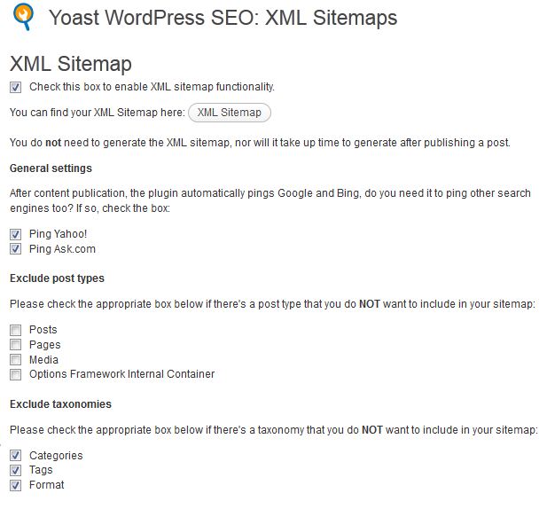The image size is (547, 509).
Task: Click the 'Exclude taxonomies' heading
Action: (60, 404)
